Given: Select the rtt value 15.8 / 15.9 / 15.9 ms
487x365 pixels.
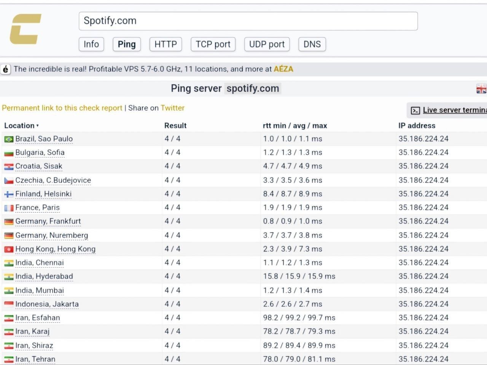Looking at the screenshot, I should [x=299, y=277].
